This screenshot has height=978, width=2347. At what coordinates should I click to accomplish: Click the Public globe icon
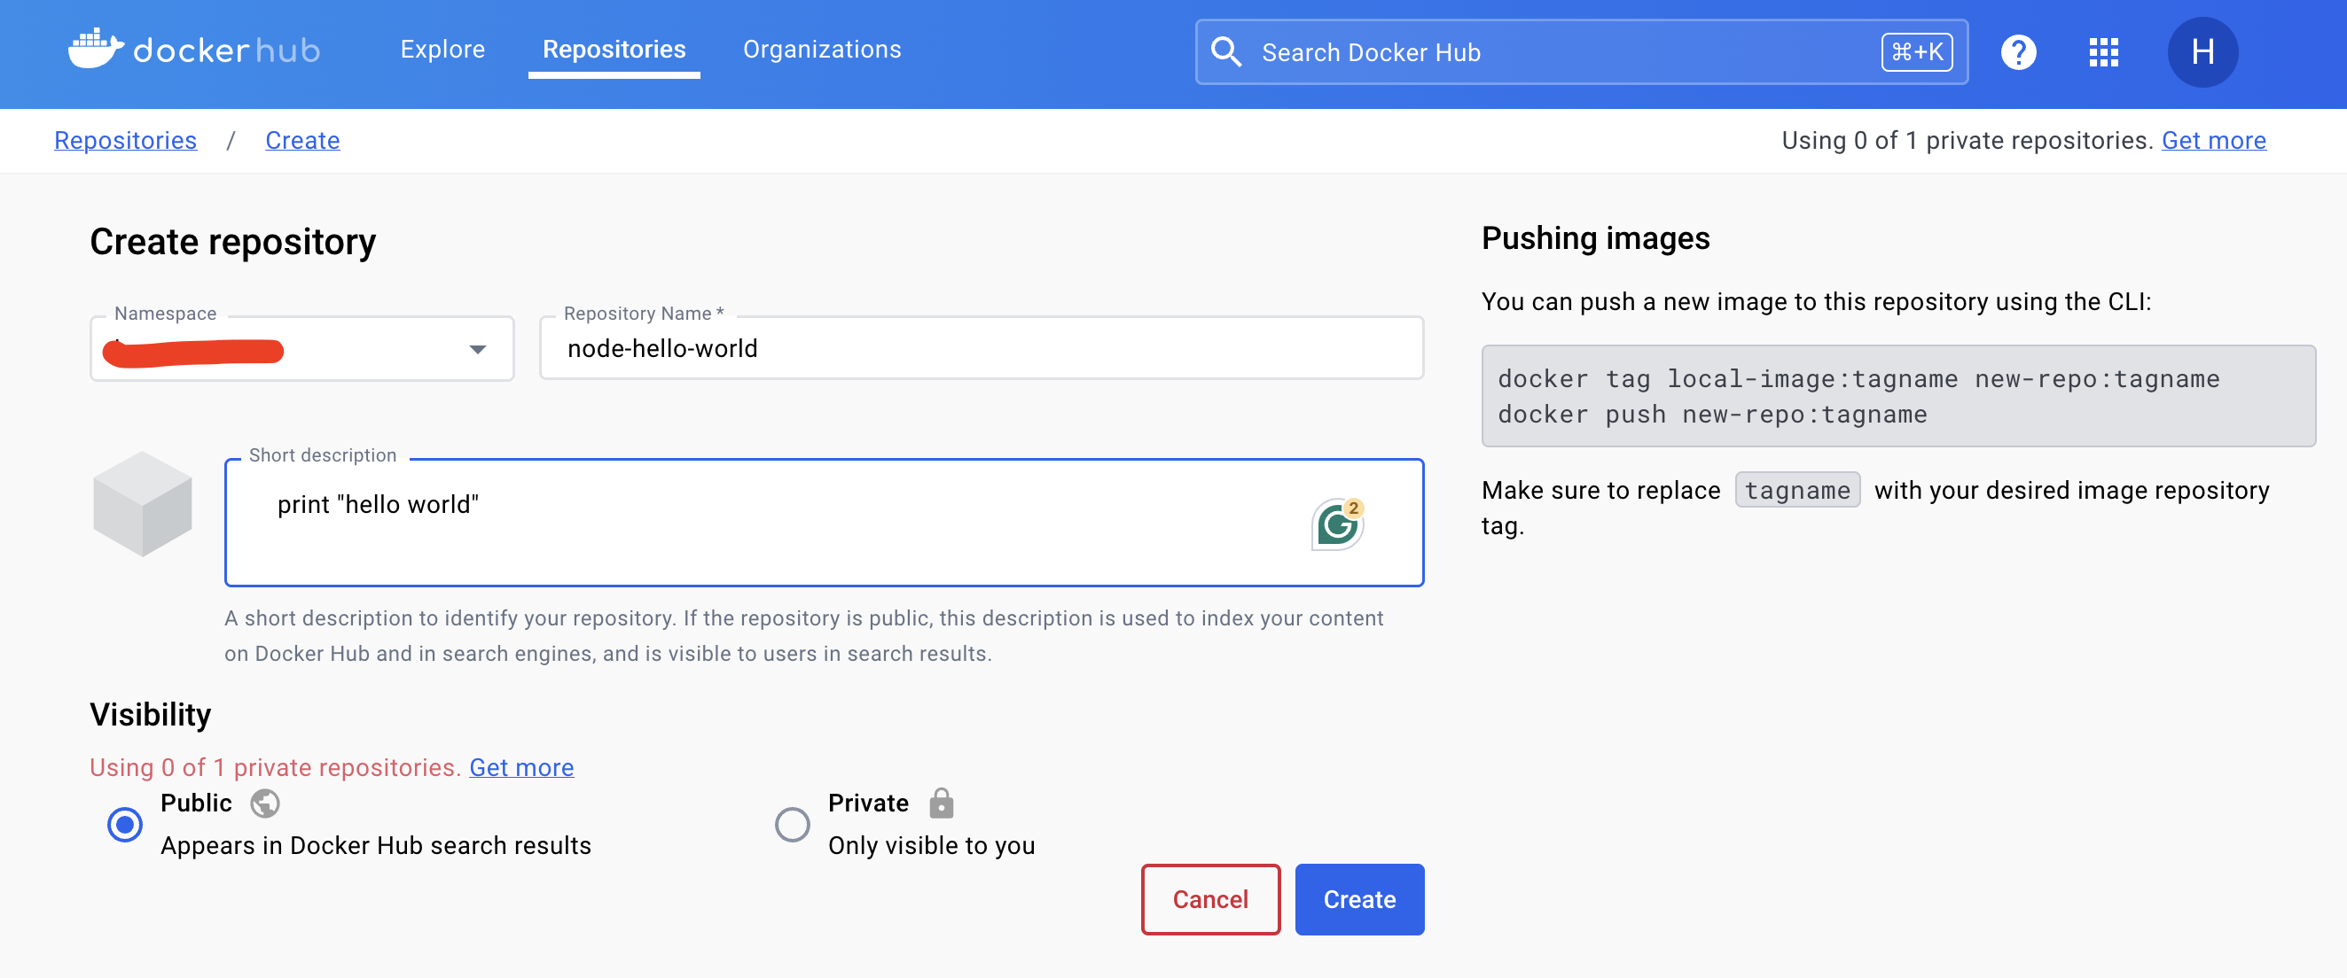tap(264, 803)
